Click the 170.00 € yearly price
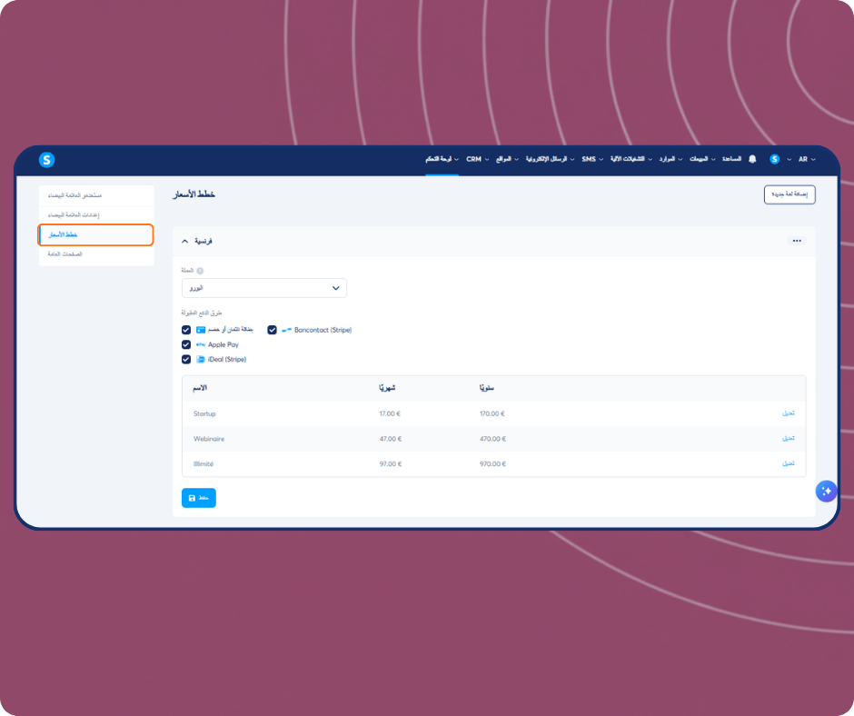854x716 pixels. 492,414
